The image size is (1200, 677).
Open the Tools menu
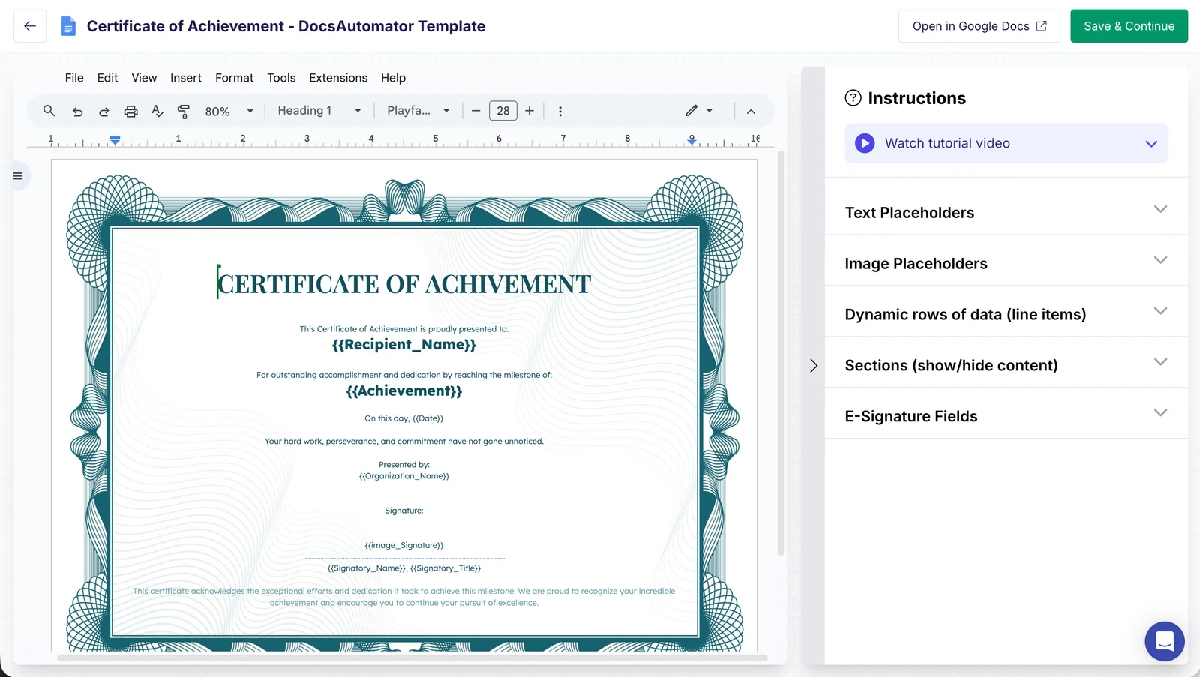[x=281, y=78]
